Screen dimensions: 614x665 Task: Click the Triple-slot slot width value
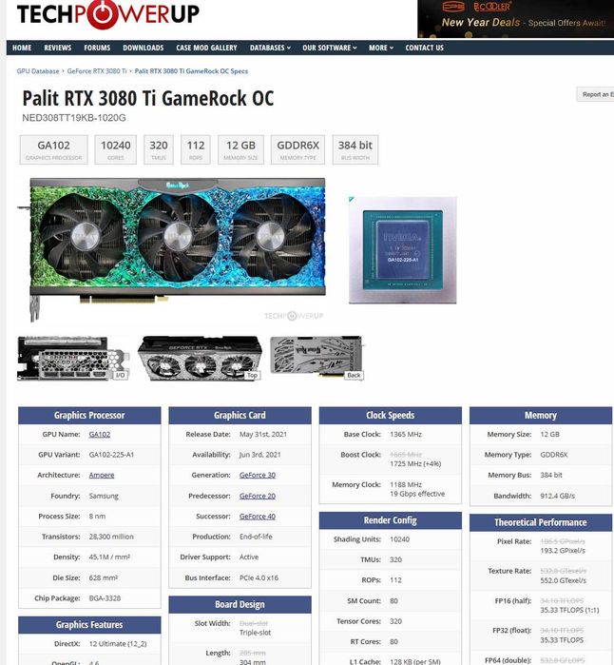tap(255, 633)
